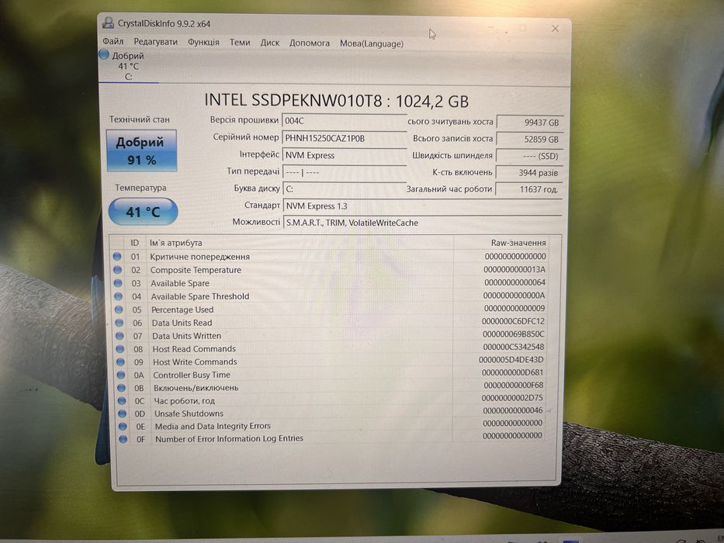Viewport: 724px width, 543px height.
Task: Open the Функція menu
Action: tap(203, 42)
